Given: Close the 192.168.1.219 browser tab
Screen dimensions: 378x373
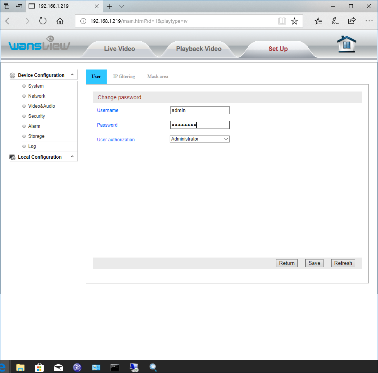Looking at the screenshot, I should (x=96, y=6).
